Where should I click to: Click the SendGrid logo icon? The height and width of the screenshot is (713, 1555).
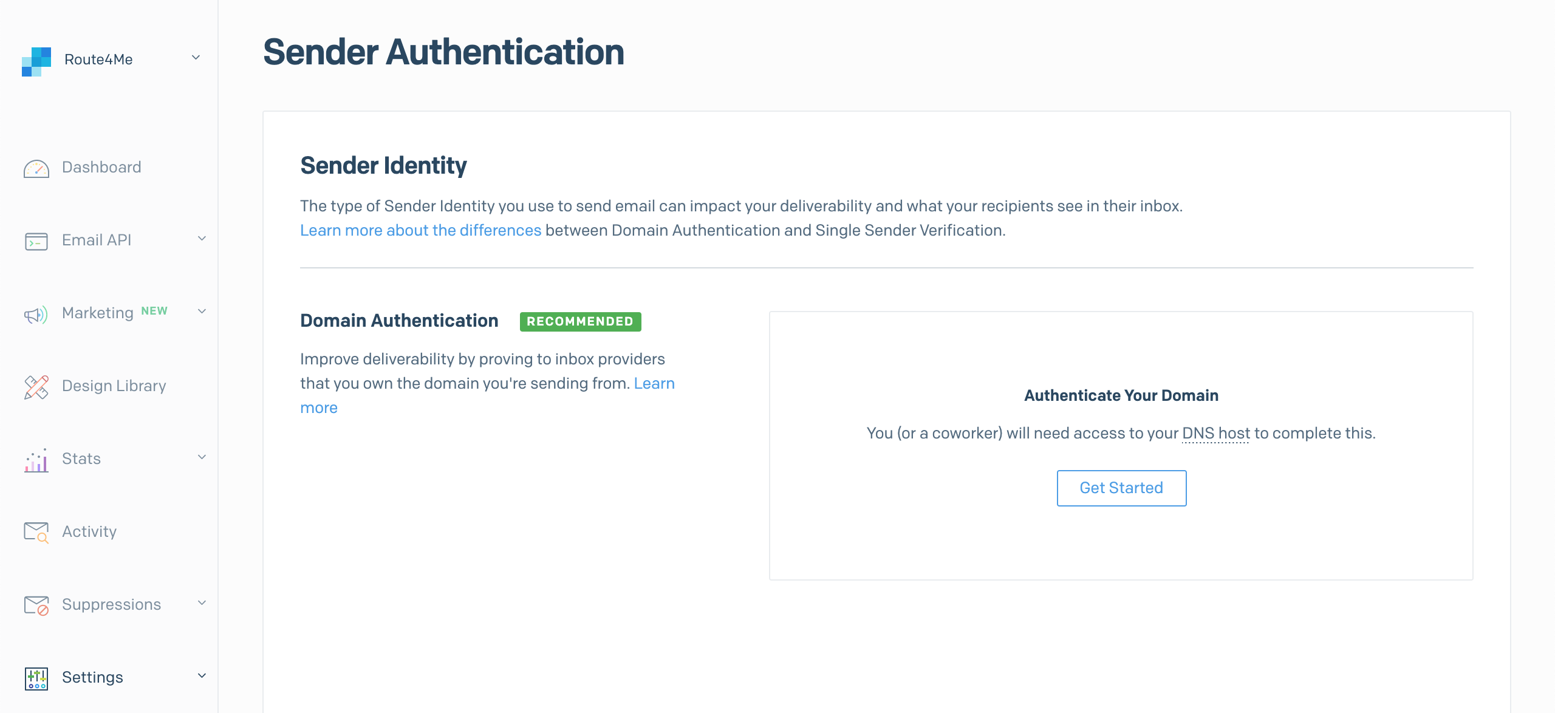point(36,61)
